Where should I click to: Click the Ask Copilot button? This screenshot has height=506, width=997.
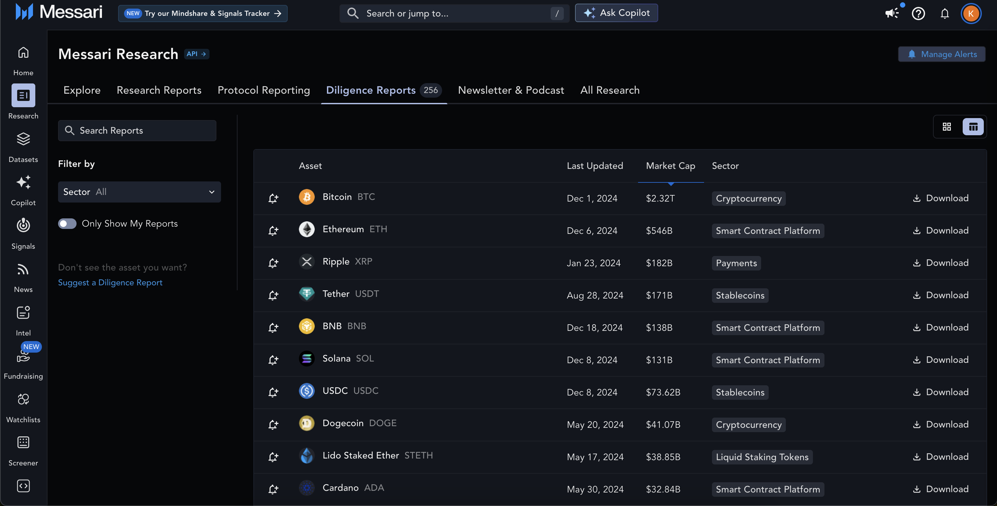616,13
